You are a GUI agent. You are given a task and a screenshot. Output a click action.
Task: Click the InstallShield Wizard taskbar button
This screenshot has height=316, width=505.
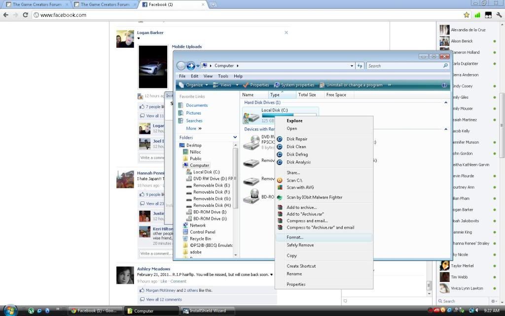208,311
